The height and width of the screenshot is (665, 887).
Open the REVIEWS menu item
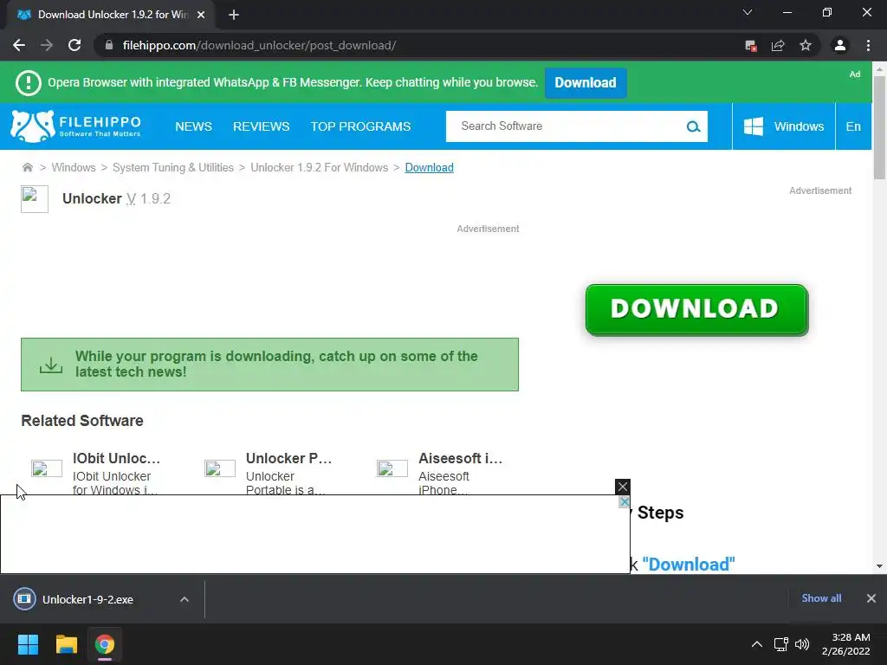(x=262, y=126)
